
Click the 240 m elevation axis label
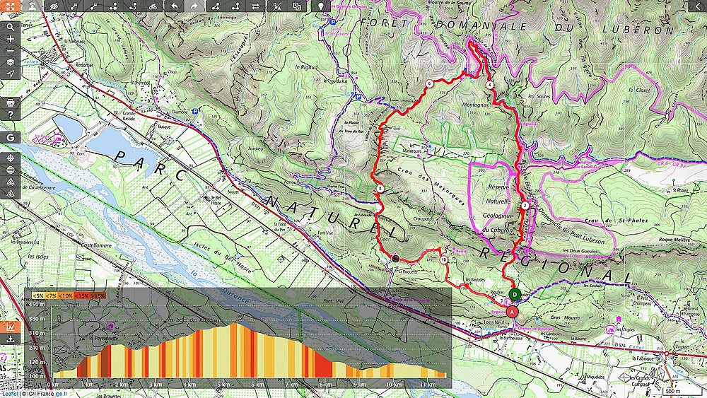point(37,348)
